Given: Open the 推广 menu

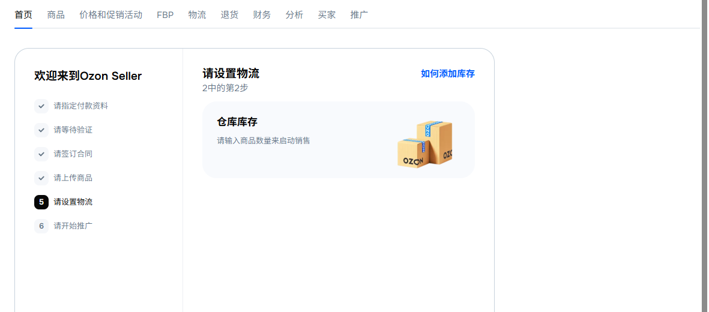Looking at the screenshot, I should pyautogui.click(x=359, y=15).
